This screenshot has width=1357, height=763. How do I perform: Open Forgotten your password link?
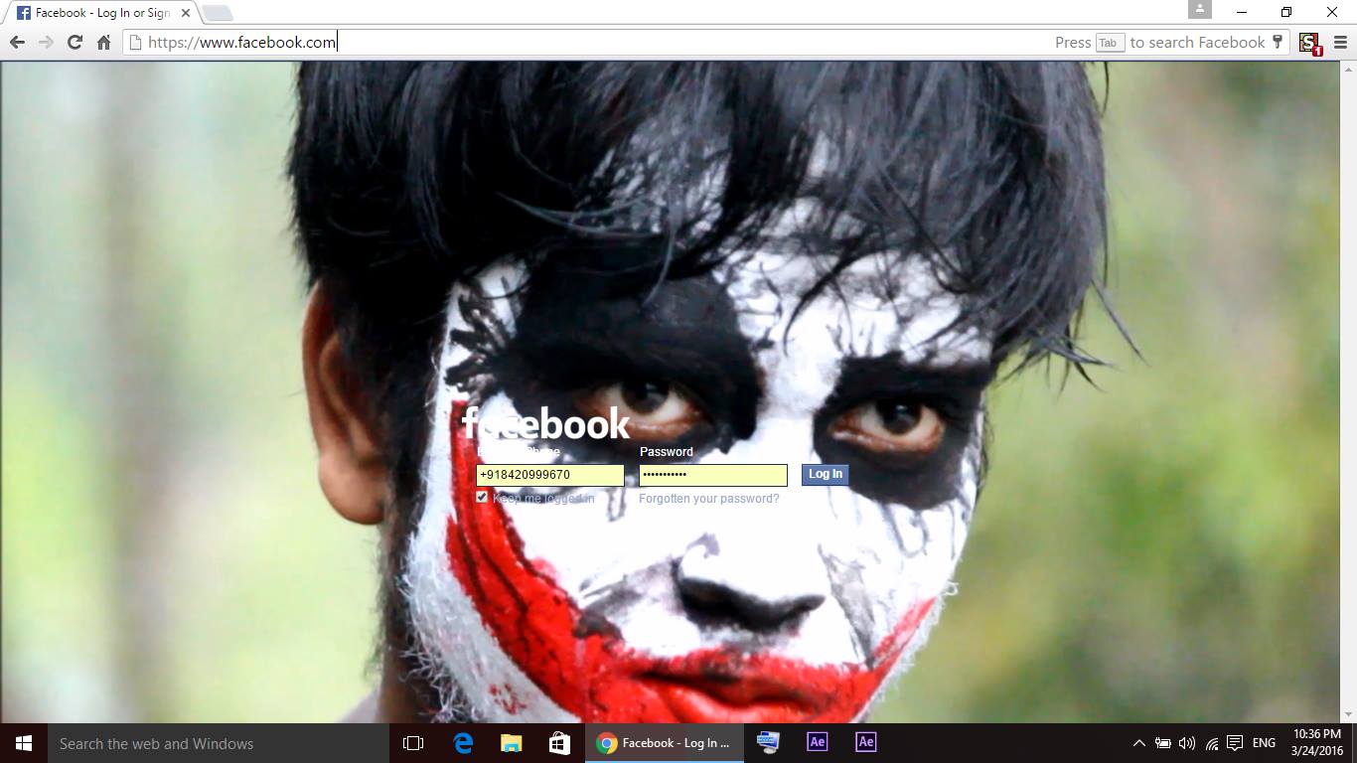coord(709,499)
